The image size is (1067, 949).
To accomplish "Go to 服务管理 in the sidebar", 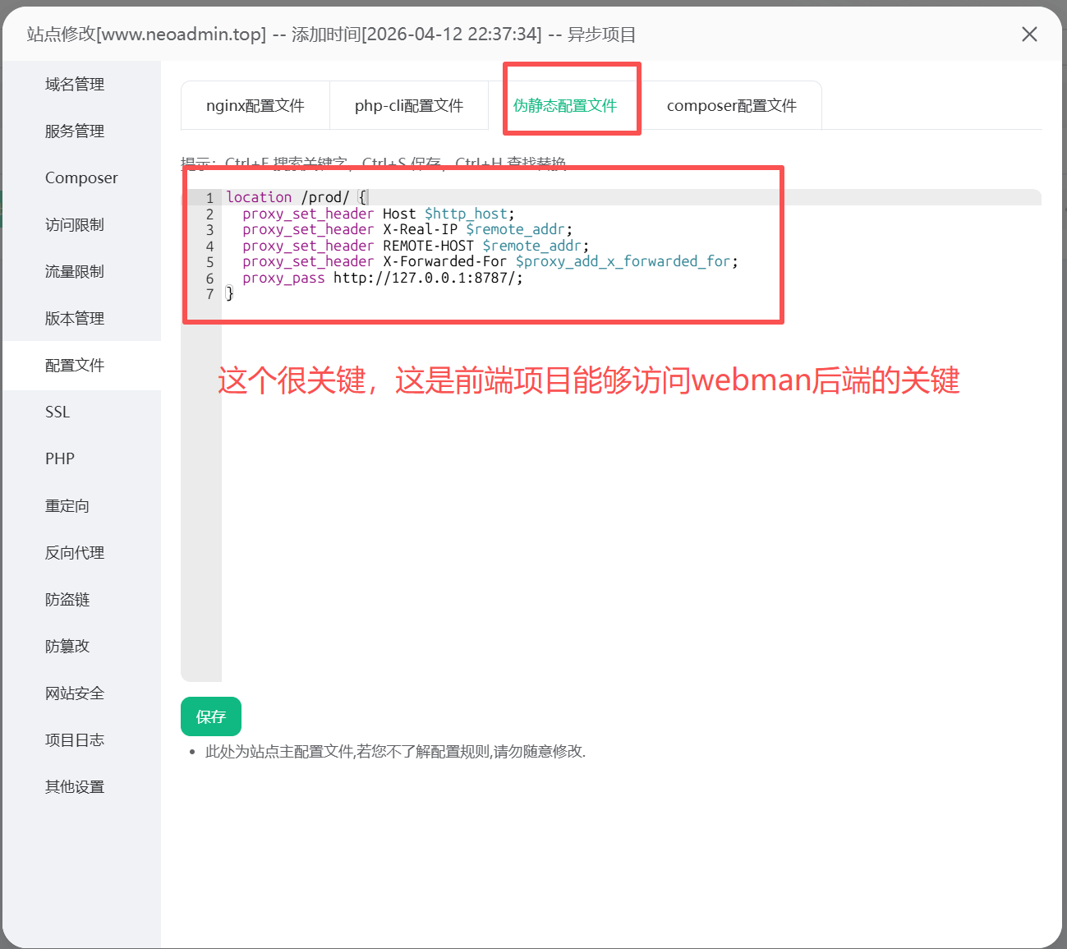I will (75, 131).
